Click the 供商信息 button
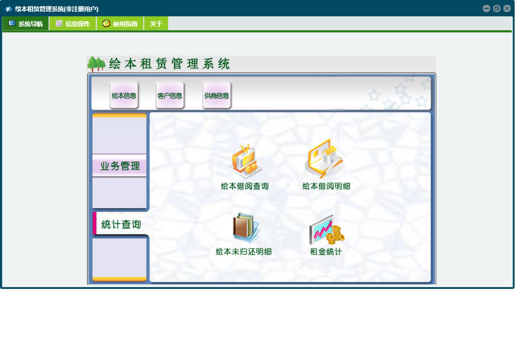 pos(216,95)
